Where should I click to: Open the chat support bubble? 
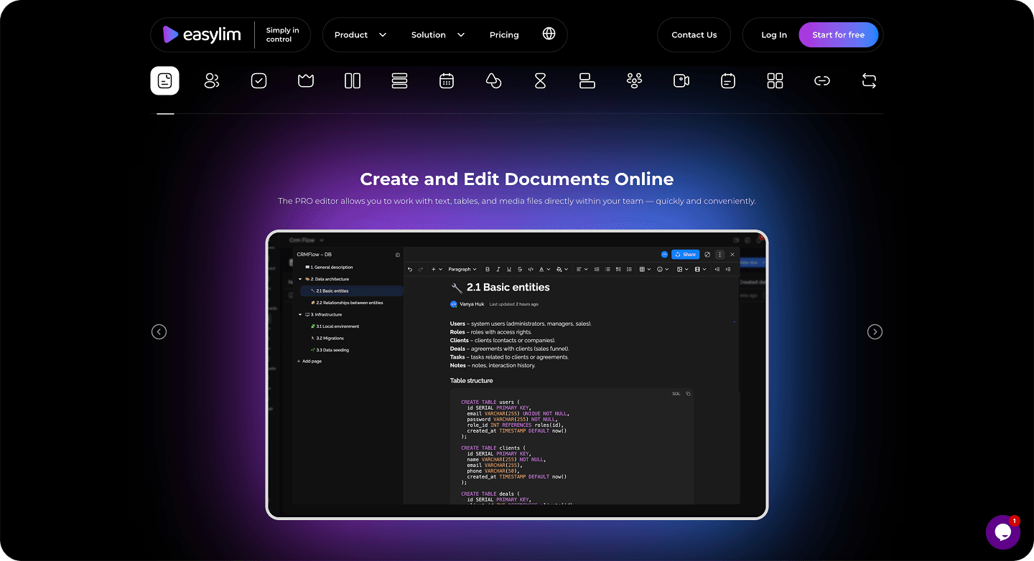[1002, 532]
